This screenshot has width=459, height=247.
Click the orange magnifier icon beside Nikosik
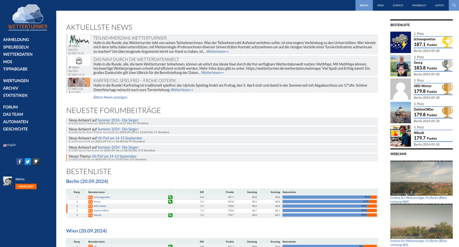click(x=90, y=215)
